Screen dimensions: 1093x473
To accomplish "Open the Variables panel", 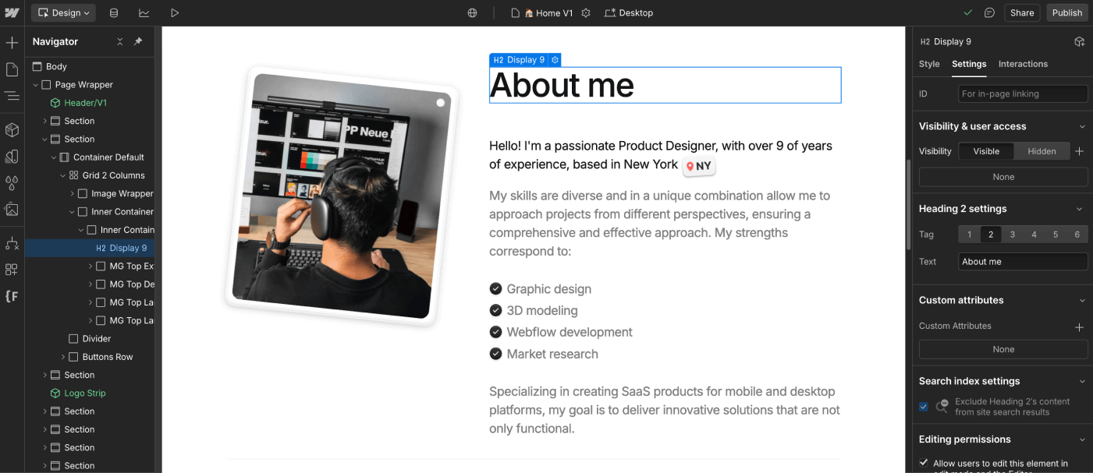I will click(12, 183).
